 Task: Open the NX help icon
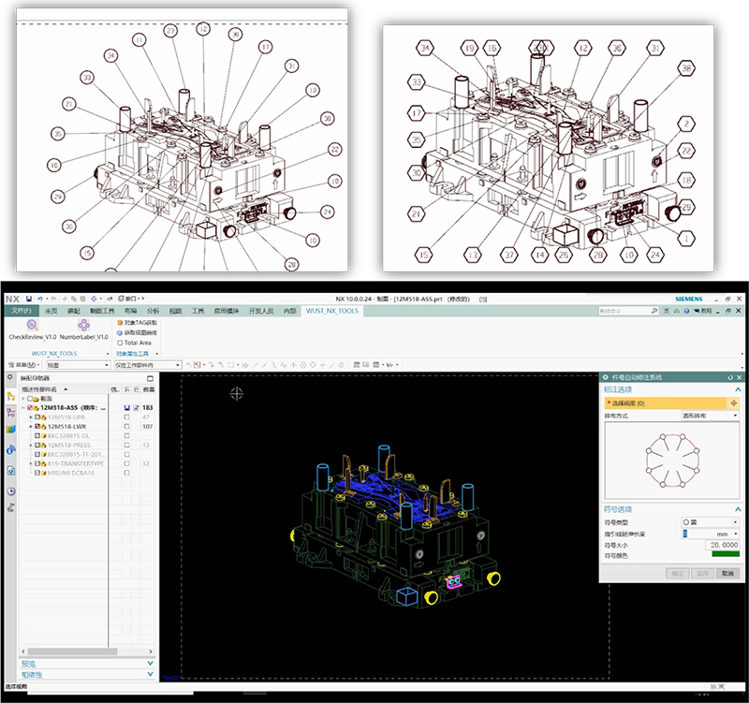686,311
